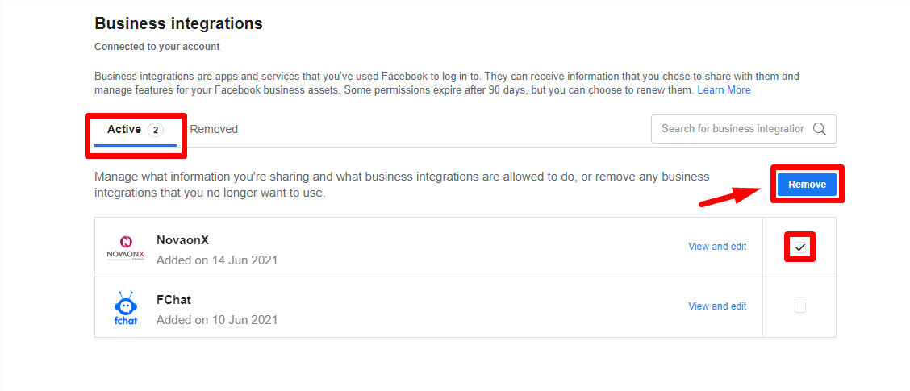
Task: Open the Learn More link
Action: pyautogui.click(x=724, y=90)
